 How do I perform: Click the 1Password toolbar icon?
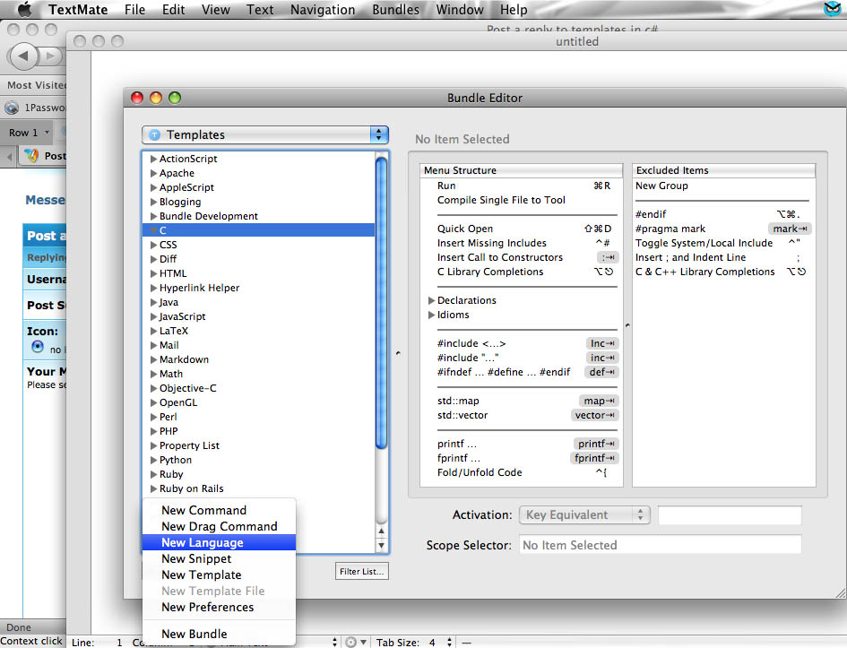pos(12,108)
